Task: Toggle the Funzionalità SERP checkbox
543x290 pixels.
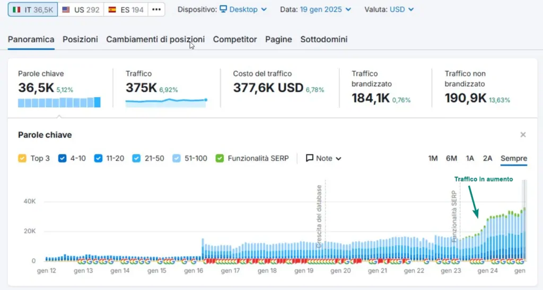Action: coord(220,158)
